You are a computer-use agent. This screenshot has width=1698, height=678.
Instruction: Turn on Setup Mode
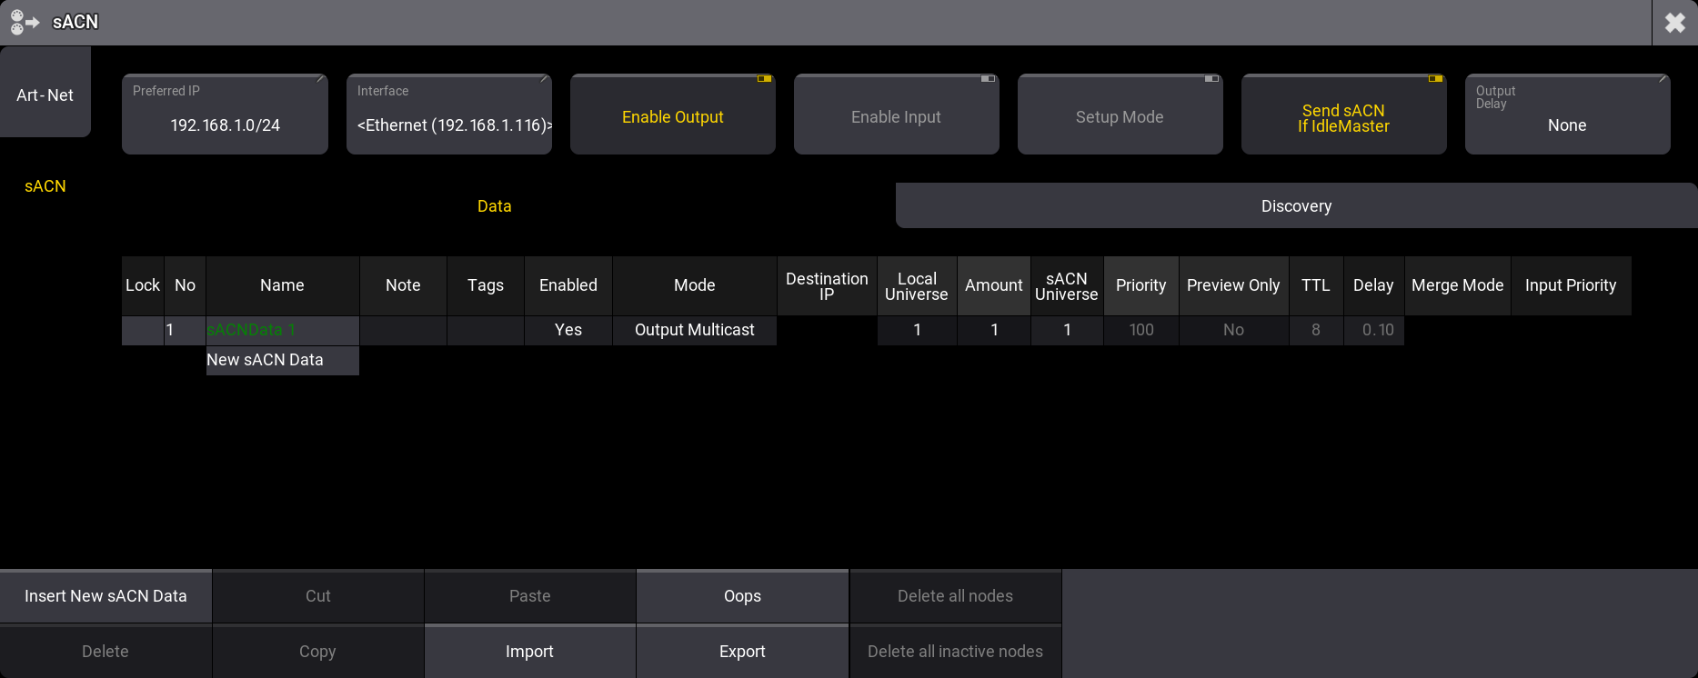tap(1120, 115)
